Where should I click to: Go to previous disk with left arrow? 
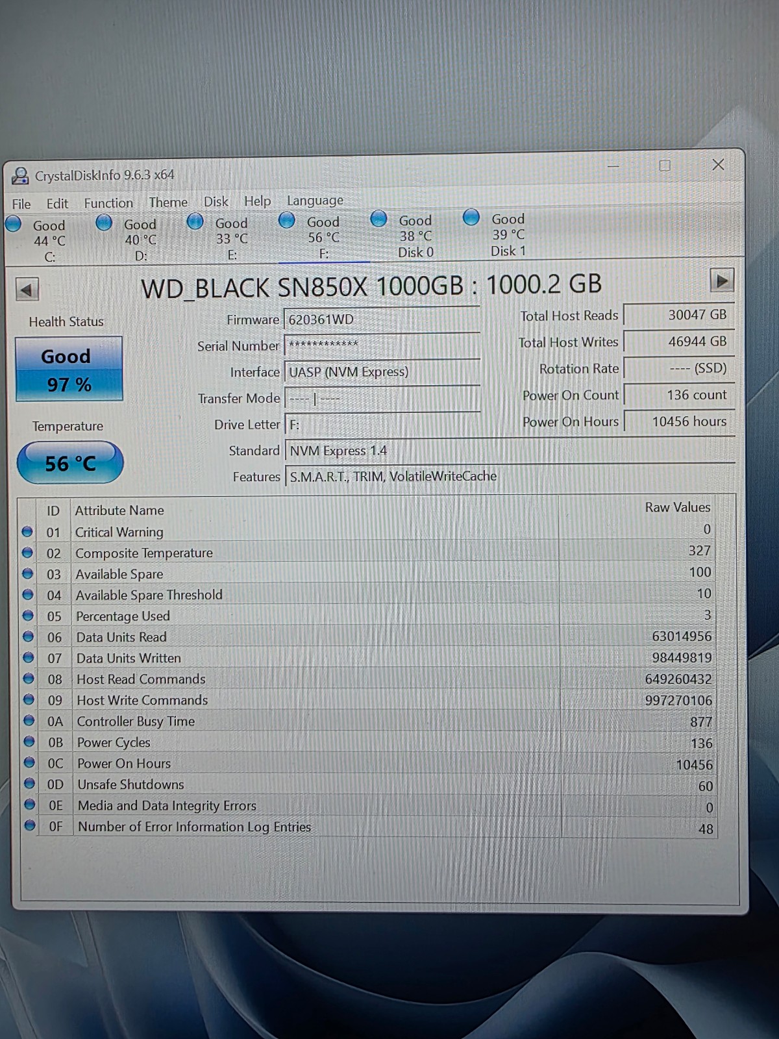click(27, 289)
